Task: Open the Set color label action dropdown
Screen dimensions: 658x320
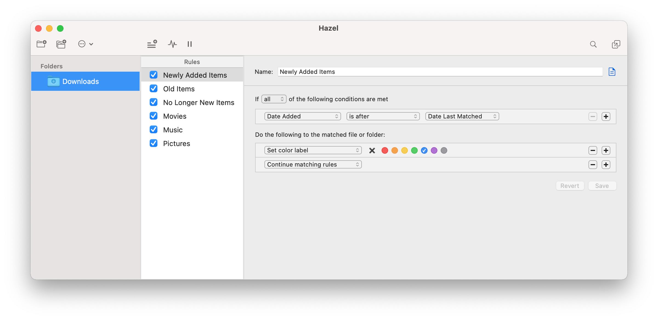Action: pyautogui.click(x=313, y=150)
